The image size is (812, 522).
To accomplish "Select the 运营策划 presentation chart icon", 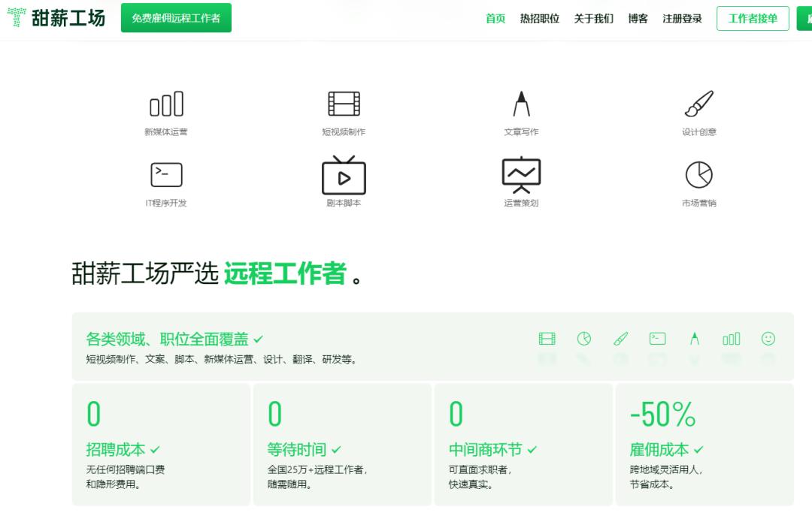I will [x=521, y=173].
